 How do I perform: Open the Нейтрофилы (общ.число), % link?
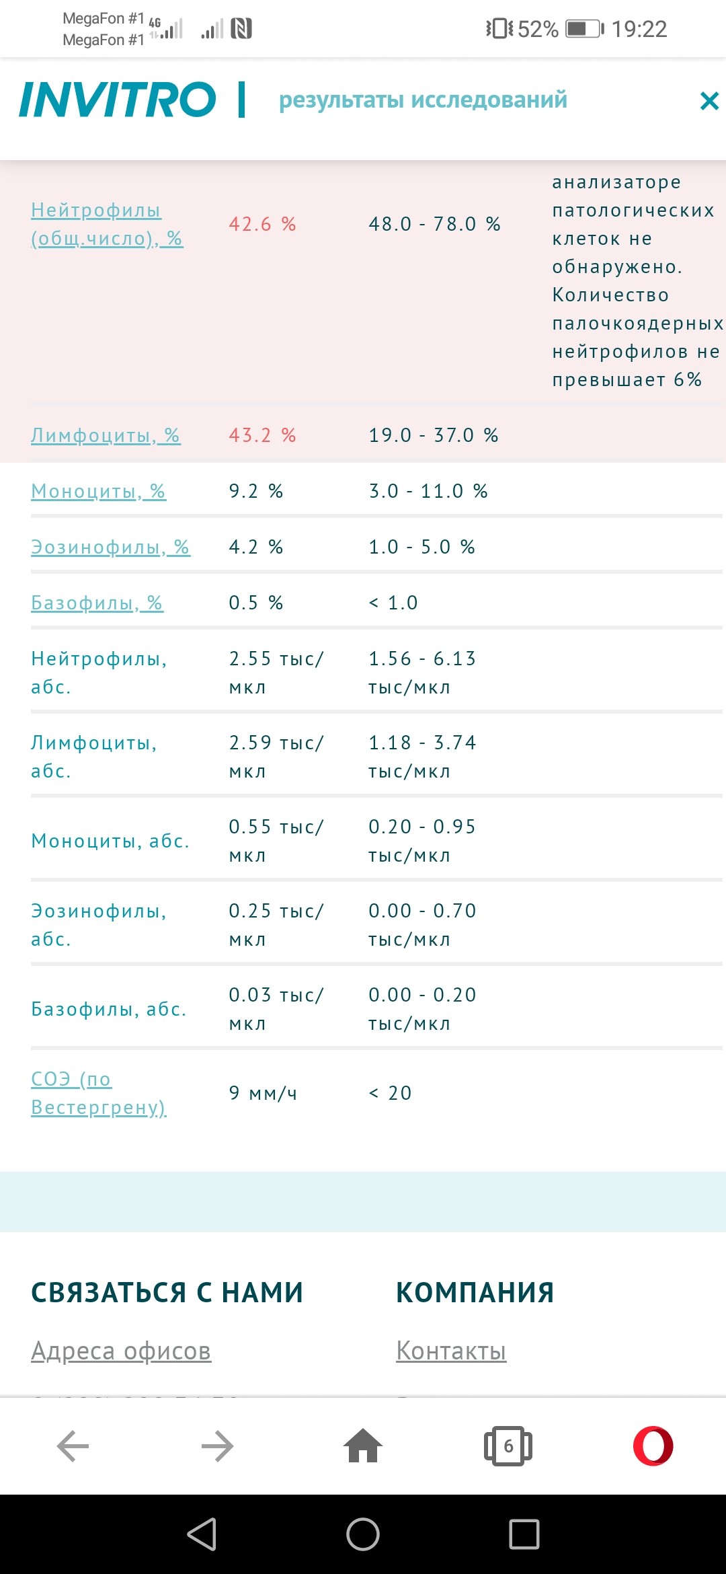click(107, 224)
